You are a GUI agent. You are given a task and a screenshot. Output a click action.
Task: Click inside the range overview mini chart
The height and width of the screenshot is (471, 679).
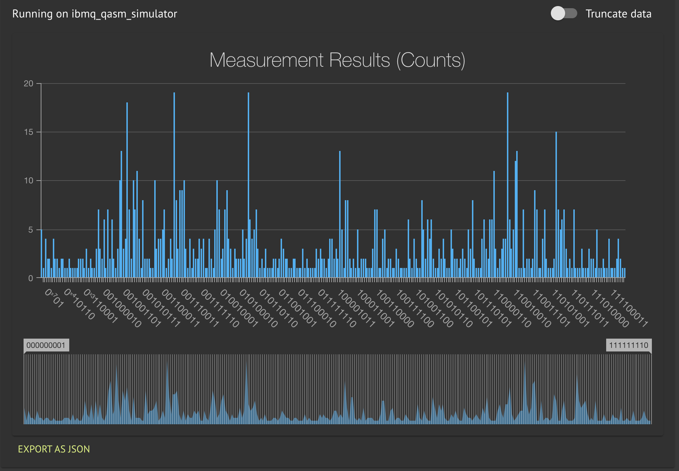pos(337,389)
